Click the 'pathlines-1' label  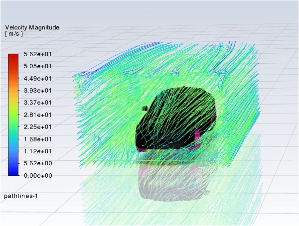click(21, 196)
